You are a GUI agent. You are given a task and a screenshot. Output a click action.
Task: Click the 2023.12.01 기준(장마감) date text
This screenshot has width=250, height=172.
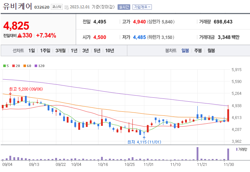point(92,7)
